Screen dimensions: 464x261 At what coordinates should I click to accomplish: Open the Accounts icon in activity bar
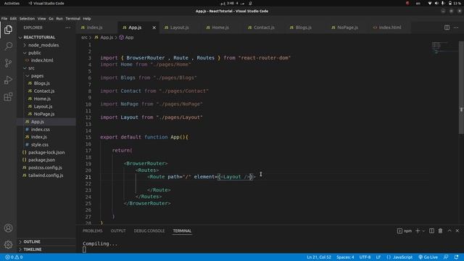(x=8, y=228)
